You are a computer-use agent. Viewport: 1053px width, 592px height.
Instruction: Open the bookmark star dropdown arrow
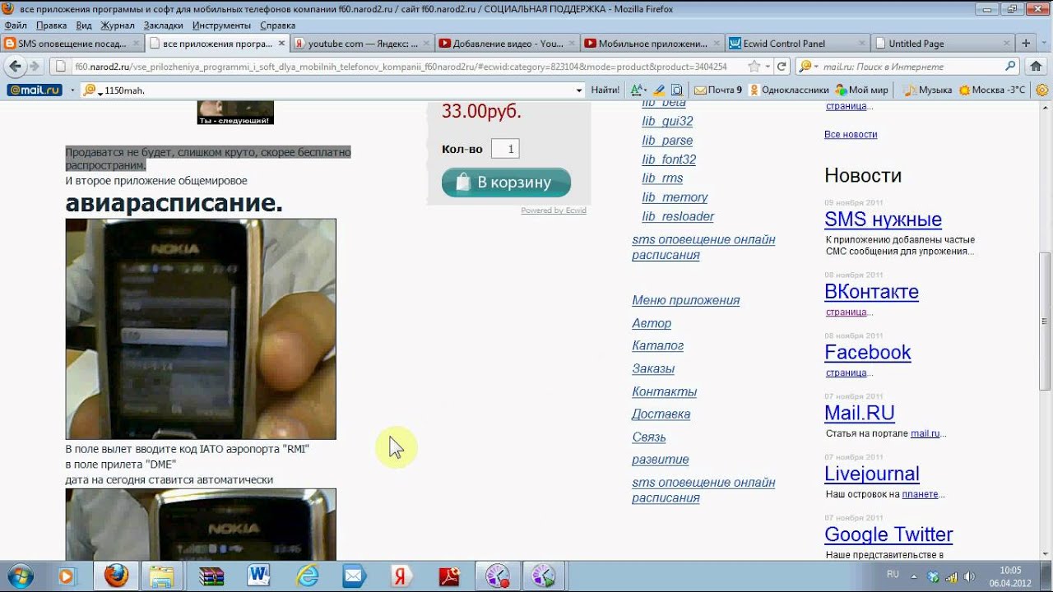(x=768, y=67)
